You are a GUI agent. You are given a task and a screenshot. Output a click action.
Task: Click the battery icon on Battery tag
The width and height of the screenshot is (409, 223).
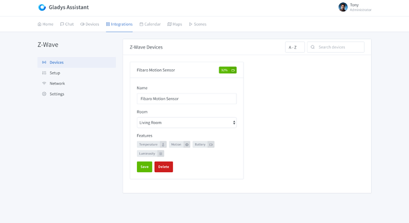(211, 144)
